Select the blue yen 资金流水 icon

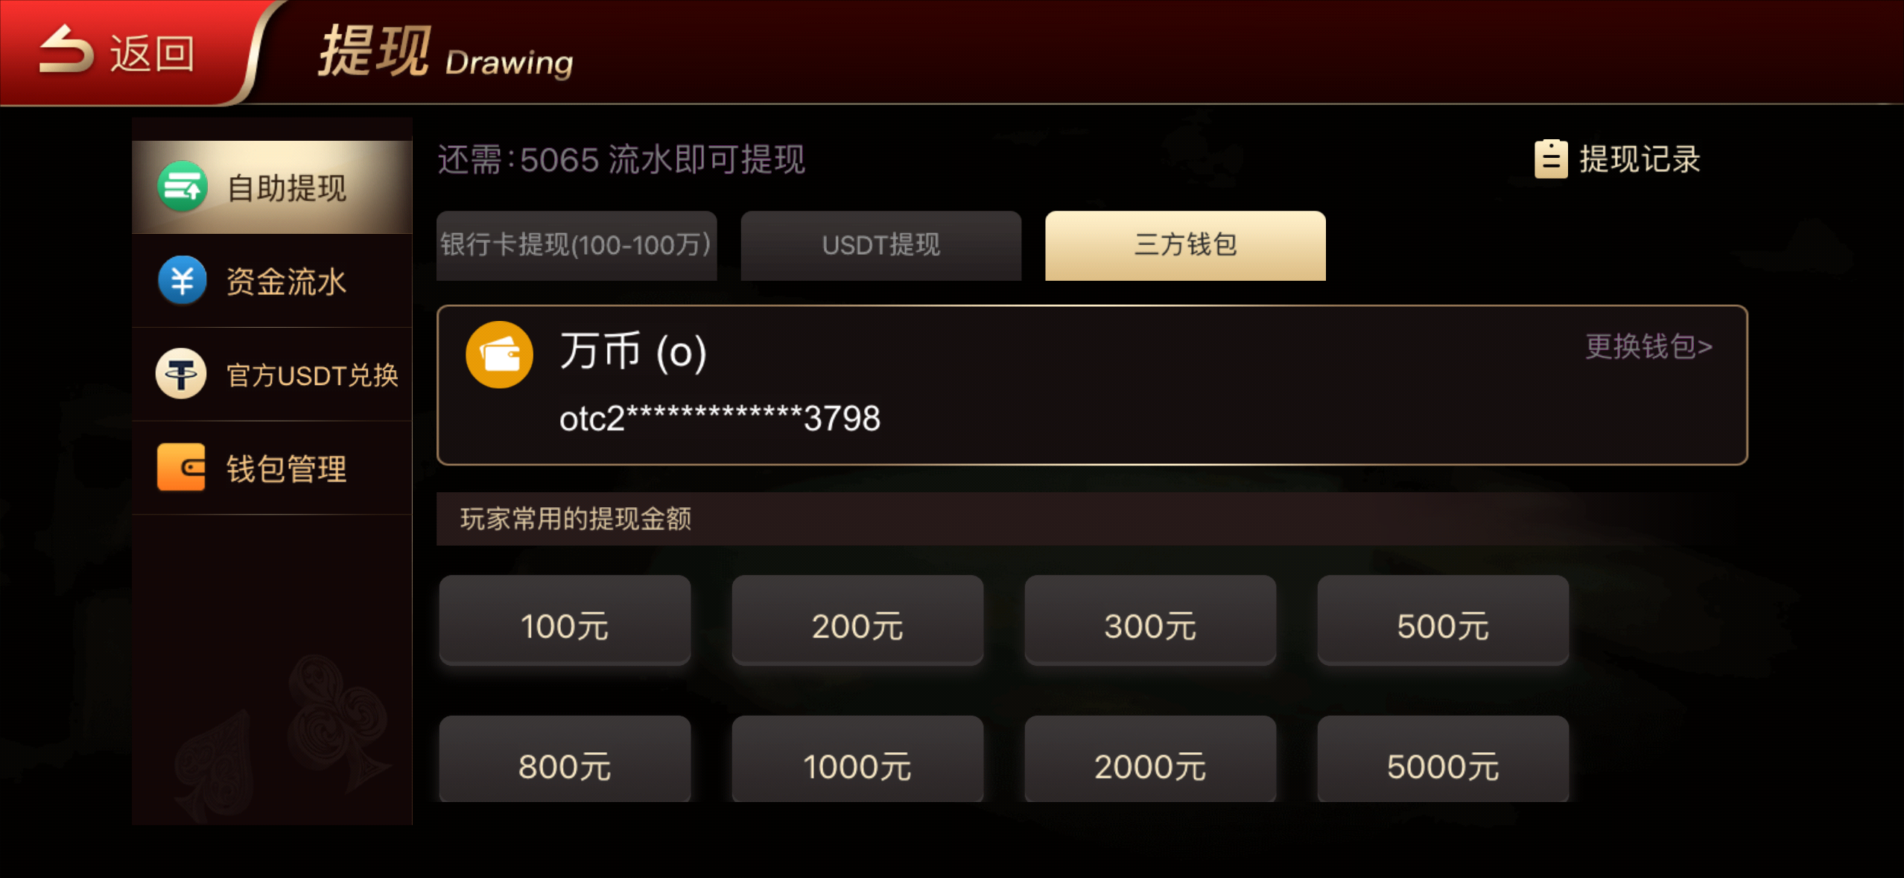pos(182,281)
